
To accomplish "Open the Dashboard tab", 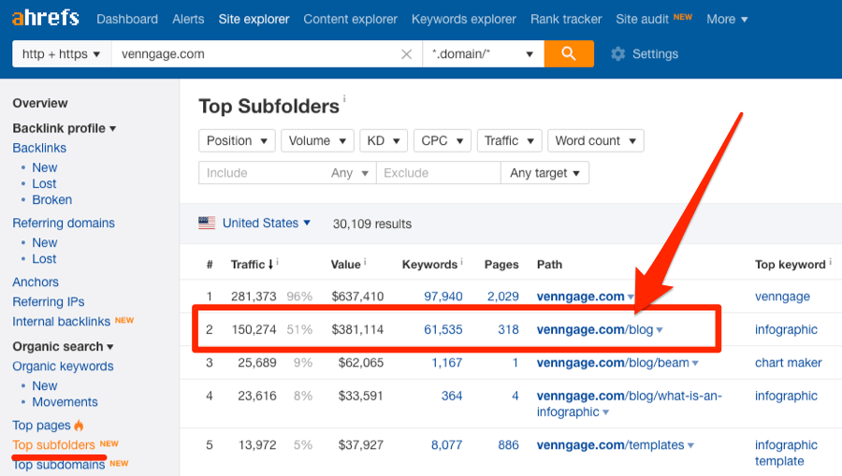I will click(127, 20).
